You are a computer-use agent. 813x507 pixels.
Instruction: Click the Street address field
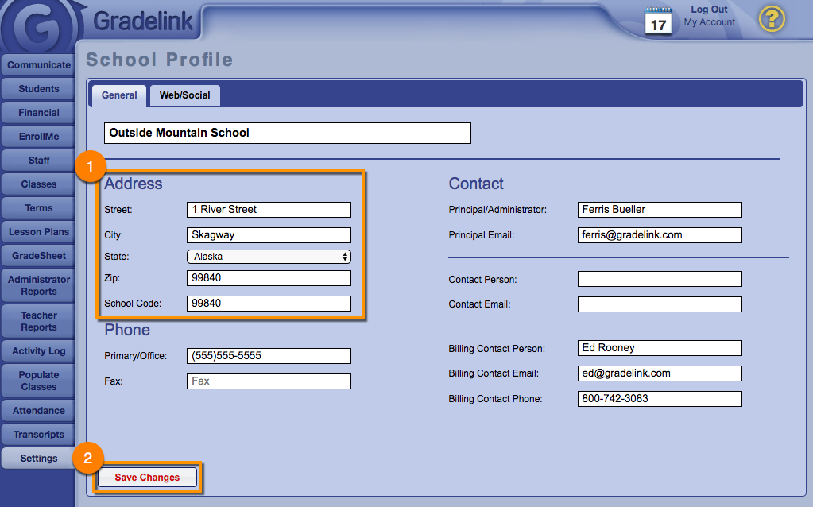(269, 210)
